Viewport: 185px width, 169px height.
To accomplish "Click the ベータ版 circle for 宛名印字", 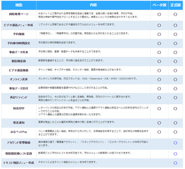I will click(159, 108).
